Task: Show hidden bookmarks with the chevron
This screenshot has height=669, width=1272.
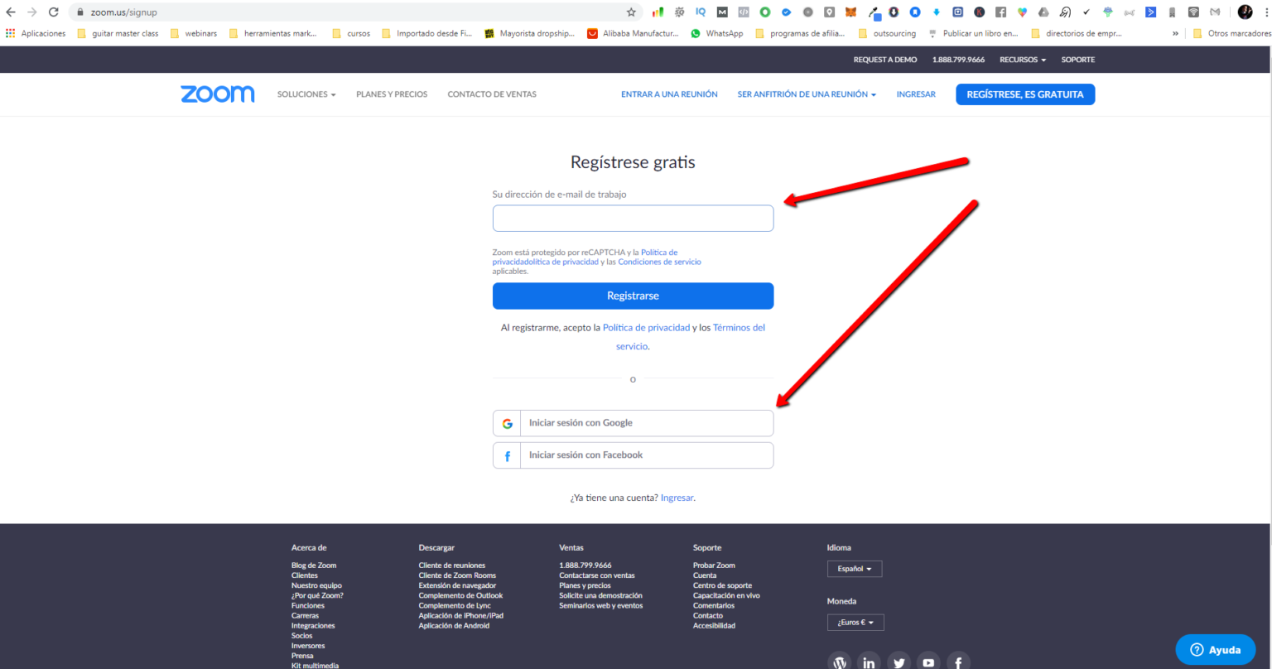Action: pyautogui.click(x=1175, y=34)
